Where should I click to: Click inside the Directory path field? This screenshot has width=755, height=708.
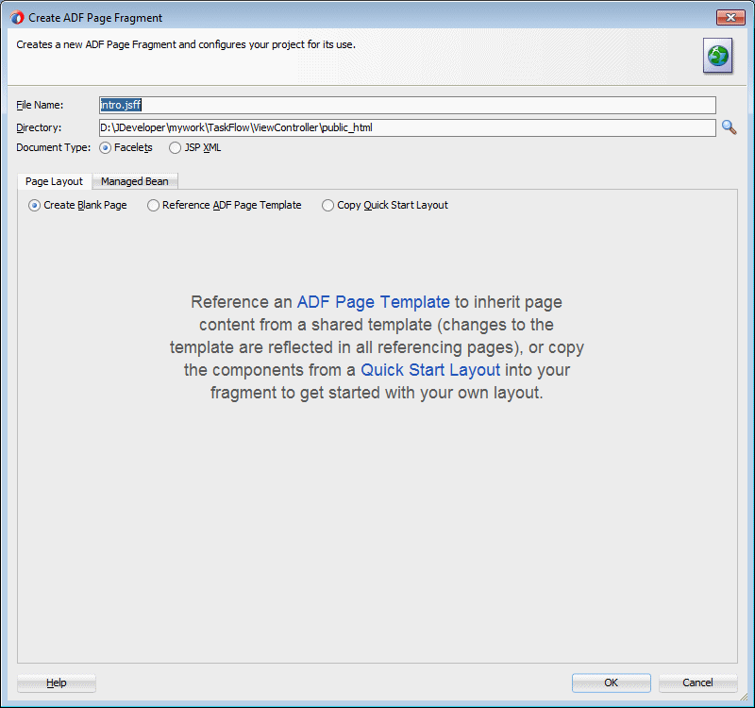coord(408,127)
